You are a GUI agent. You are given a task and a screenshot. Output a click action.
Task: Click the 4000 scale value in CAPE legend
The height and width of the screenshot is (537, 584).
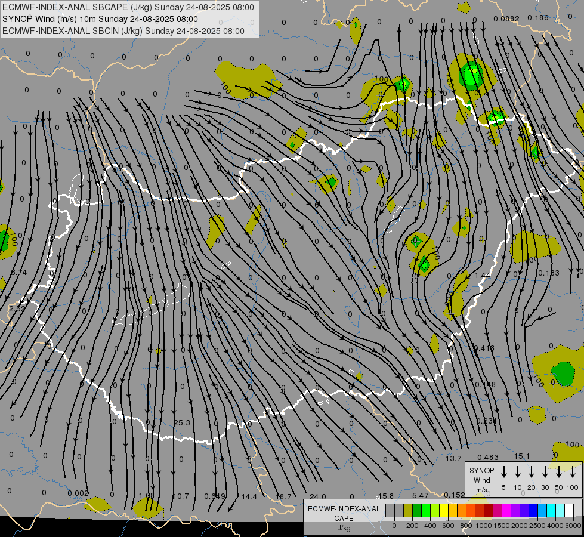555,526
